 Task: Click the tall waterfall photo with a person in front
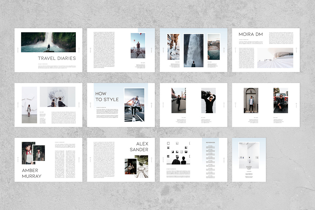(x=193, y=50)
